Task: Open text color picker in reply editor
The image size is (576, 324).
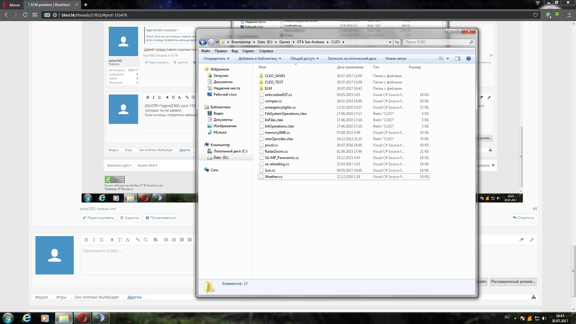Action: 112,240
